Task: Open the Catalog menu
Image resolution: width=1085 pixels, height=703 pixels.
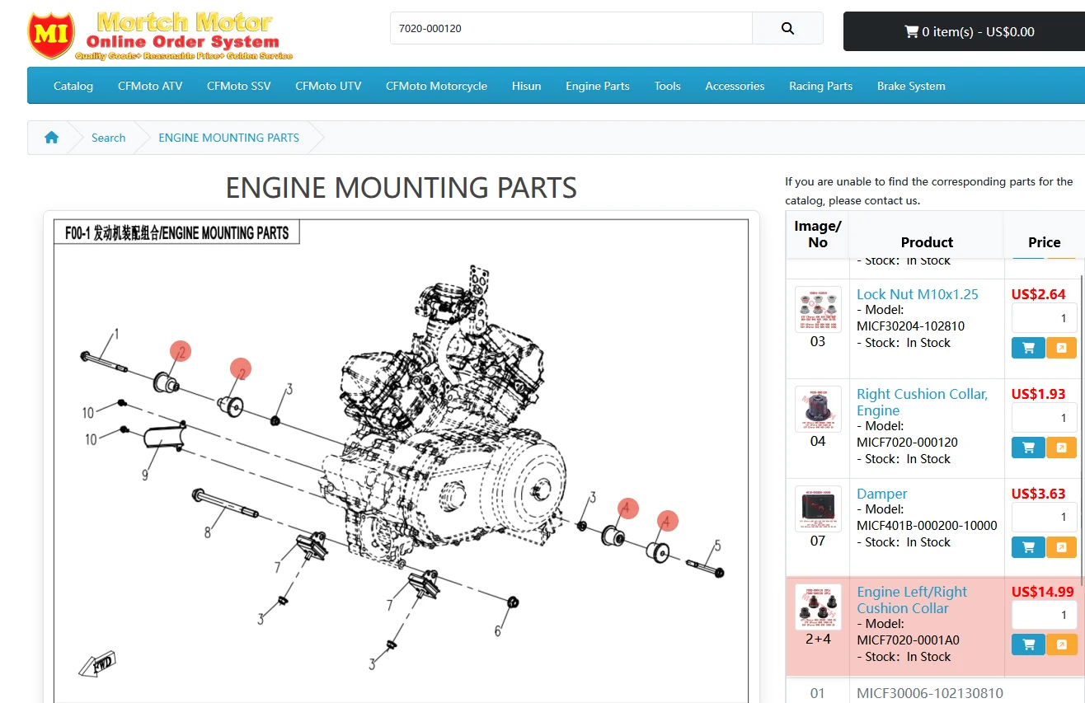Action: 73,86
